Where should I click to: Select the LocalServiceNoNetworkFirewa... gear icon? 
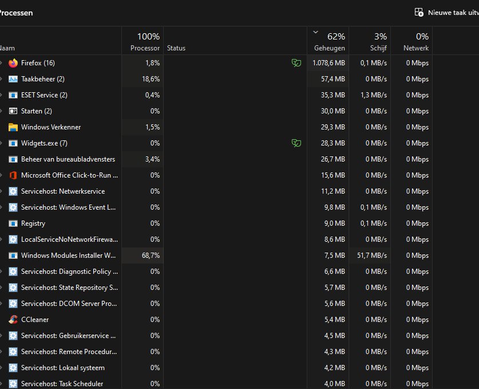(13, 239)
